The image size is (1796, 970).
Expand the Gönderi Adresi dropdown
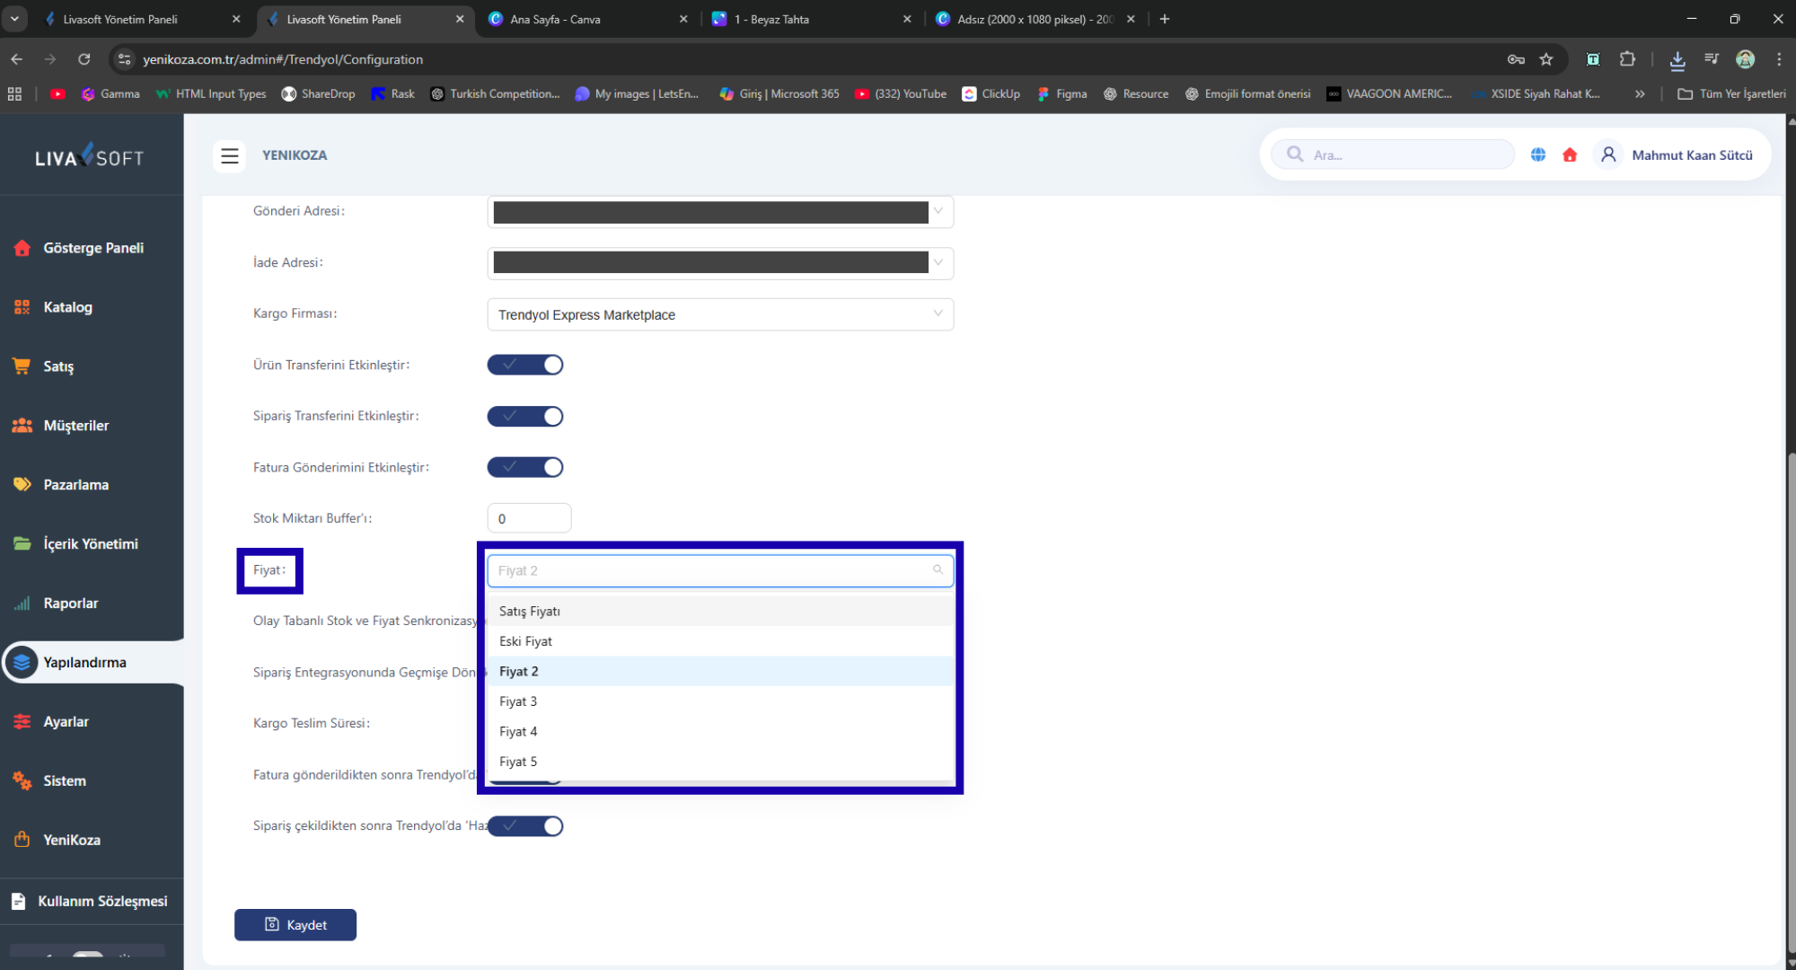pyautogui.click(x=719, y=212)
